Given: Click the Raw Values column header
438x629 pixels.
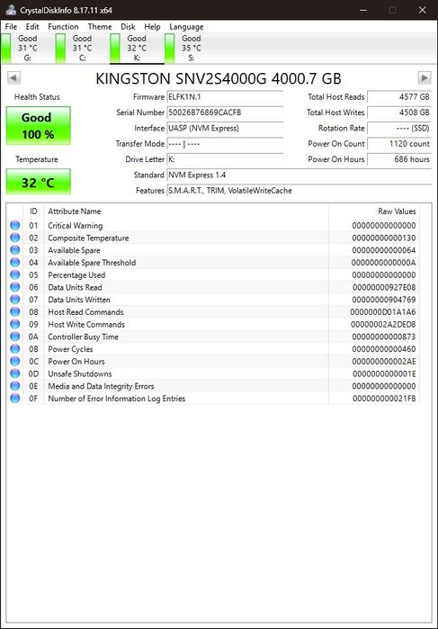Looking at the screenshot, I should (374, 211).
